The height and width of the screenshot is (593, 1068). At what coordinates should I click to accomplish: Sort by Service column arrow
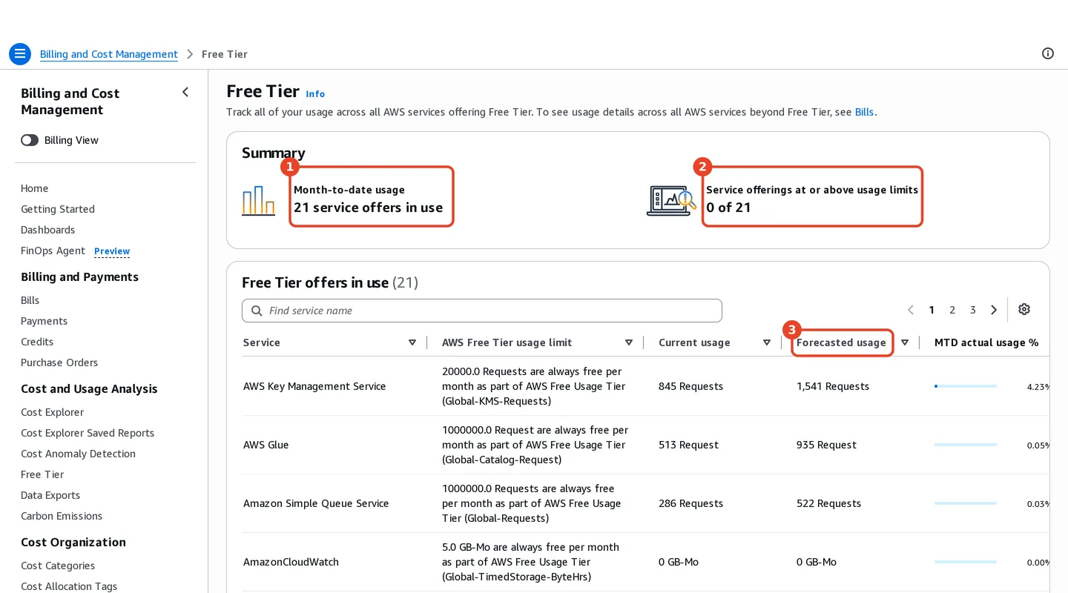412,342
